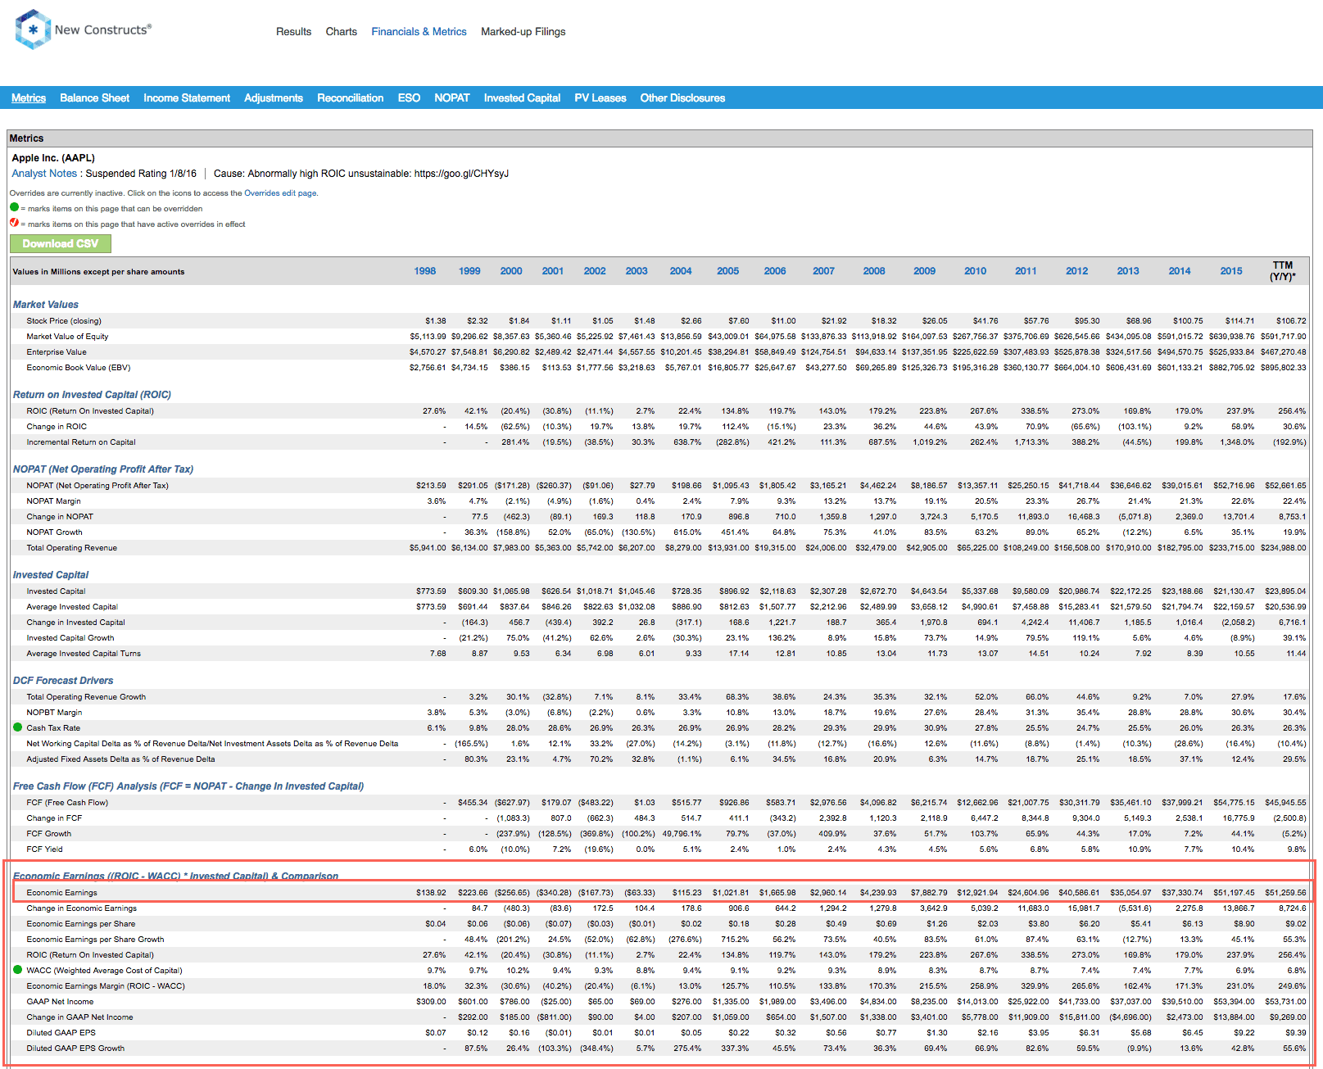
Task: Click Total Operating Revenue row label
Action: (x=72, y=548)
